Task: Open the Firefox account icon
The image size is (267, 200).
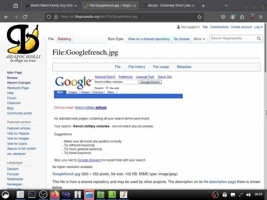Action: [233, 17]
